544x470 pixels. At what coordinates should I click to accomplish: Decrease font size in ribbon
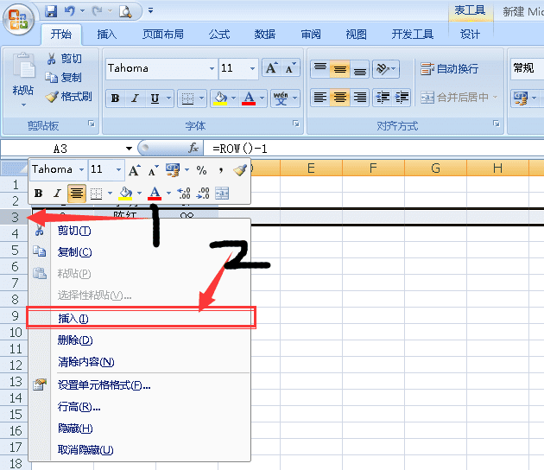pos(290,68)
